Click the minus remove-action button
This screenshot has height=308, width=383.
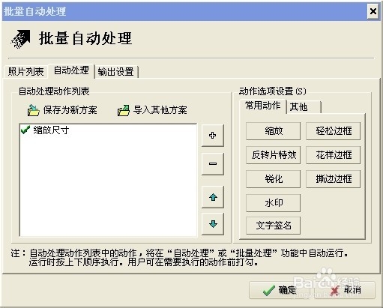tap(213, 164)
